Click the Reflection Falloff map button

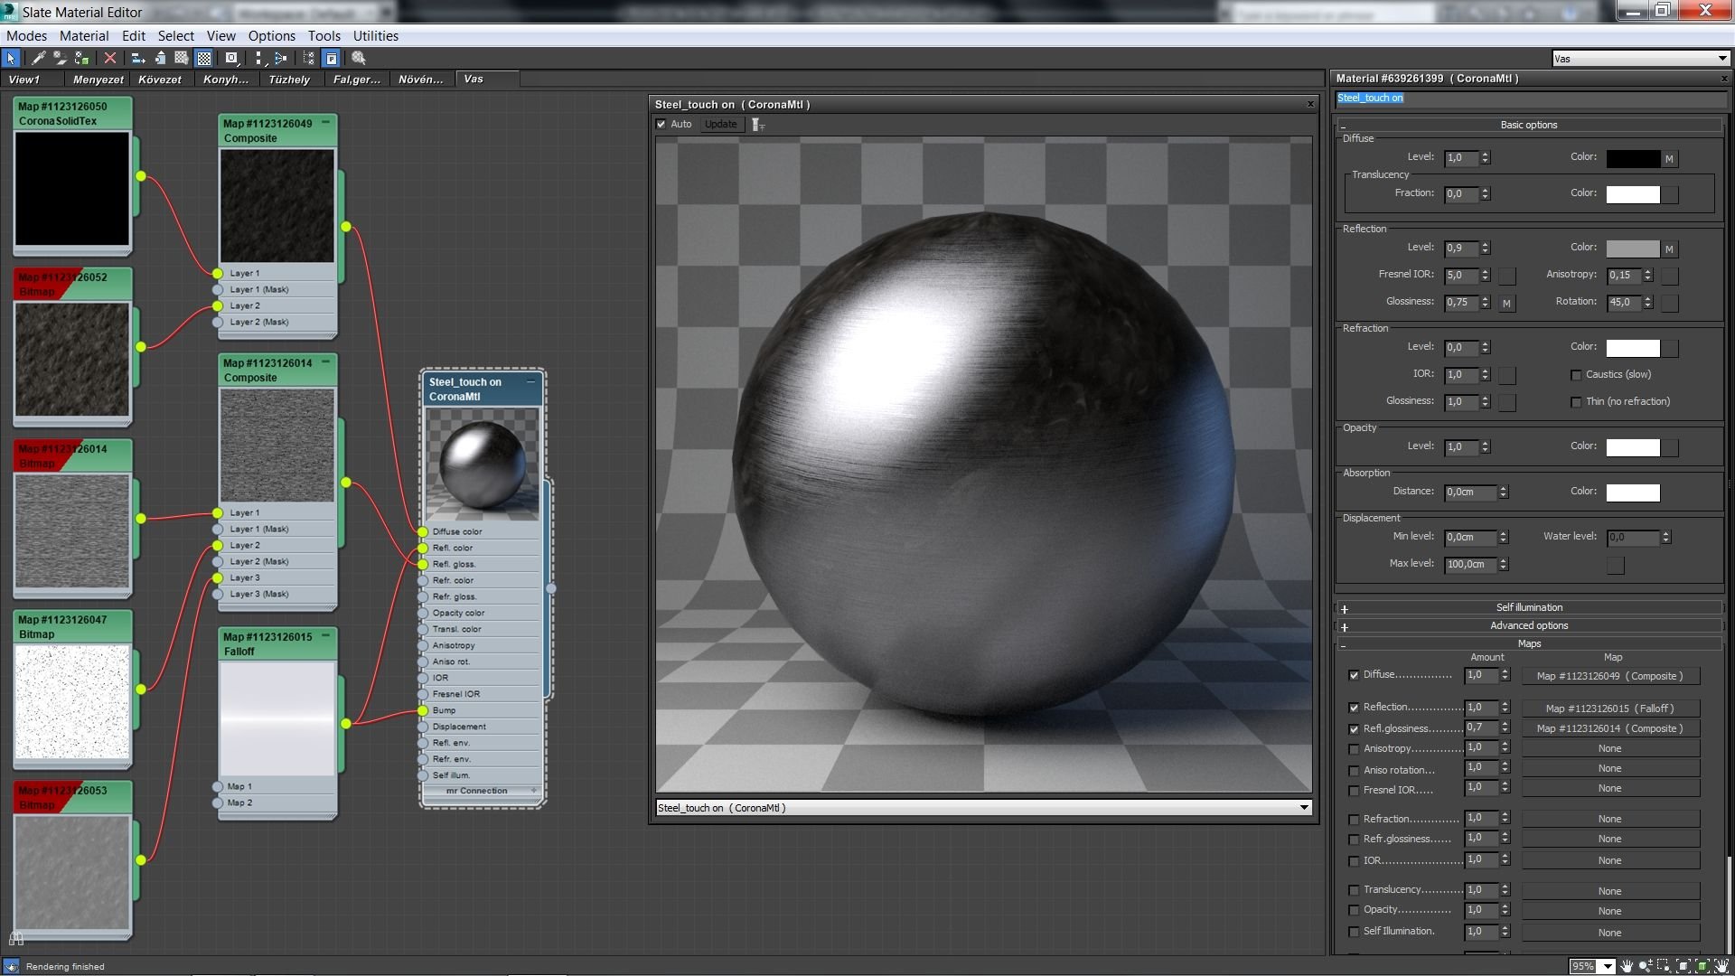[1609, 709]
